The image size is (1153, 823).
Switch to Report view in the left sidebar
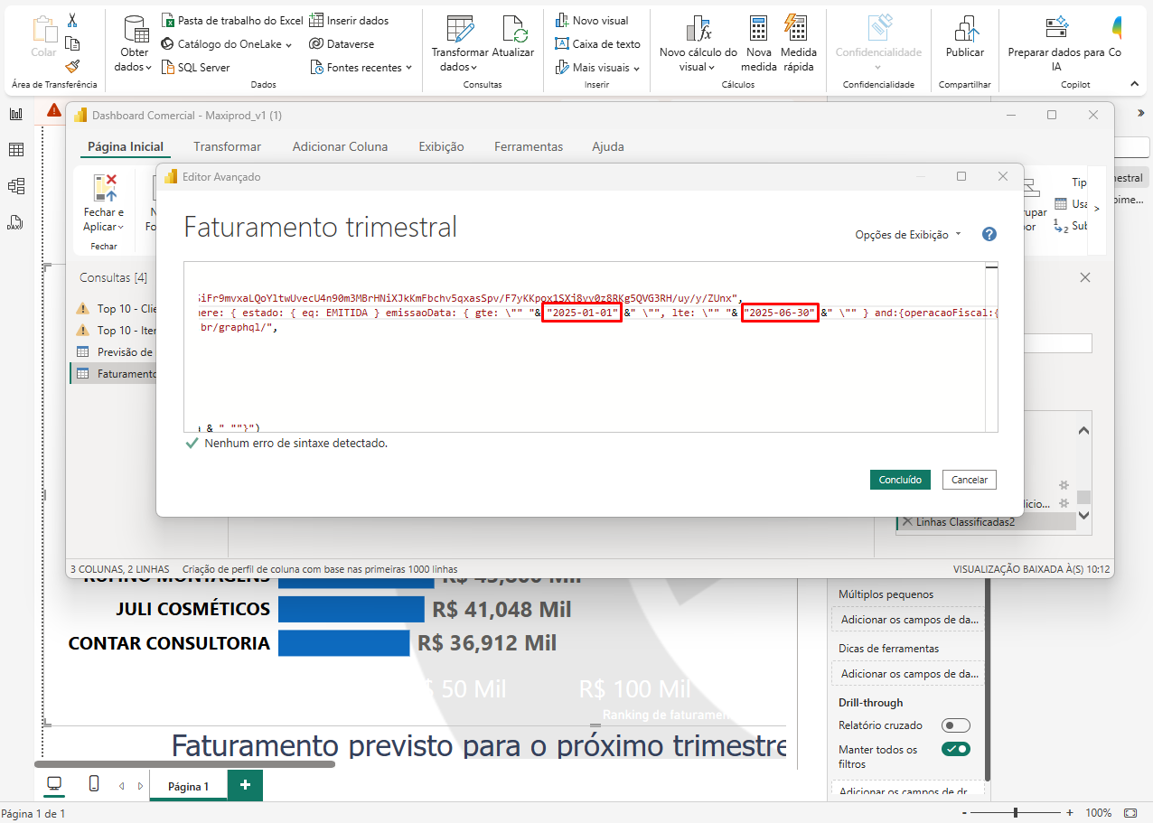(x=16, y=114)
